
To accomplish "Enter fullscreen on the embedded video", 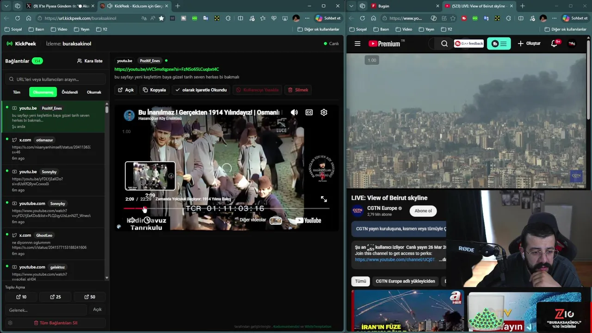I will pos(324,199).
